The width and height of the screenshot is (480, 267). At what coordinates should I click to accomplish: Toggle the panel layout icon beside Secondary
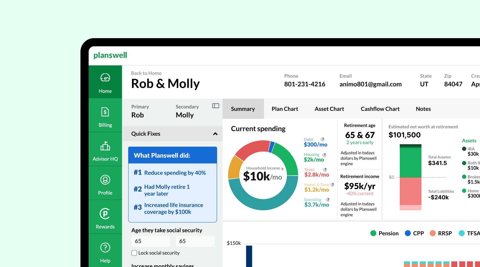[216, 106]
